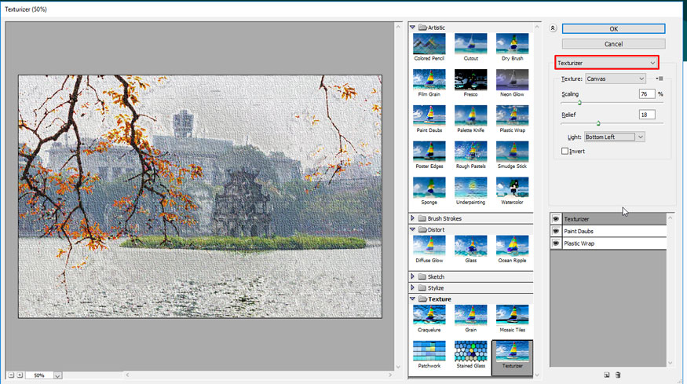This screenshot has height=384, width=687.
Task: Select the Neon Glow filter thumbnail
Action: point(512,80)
